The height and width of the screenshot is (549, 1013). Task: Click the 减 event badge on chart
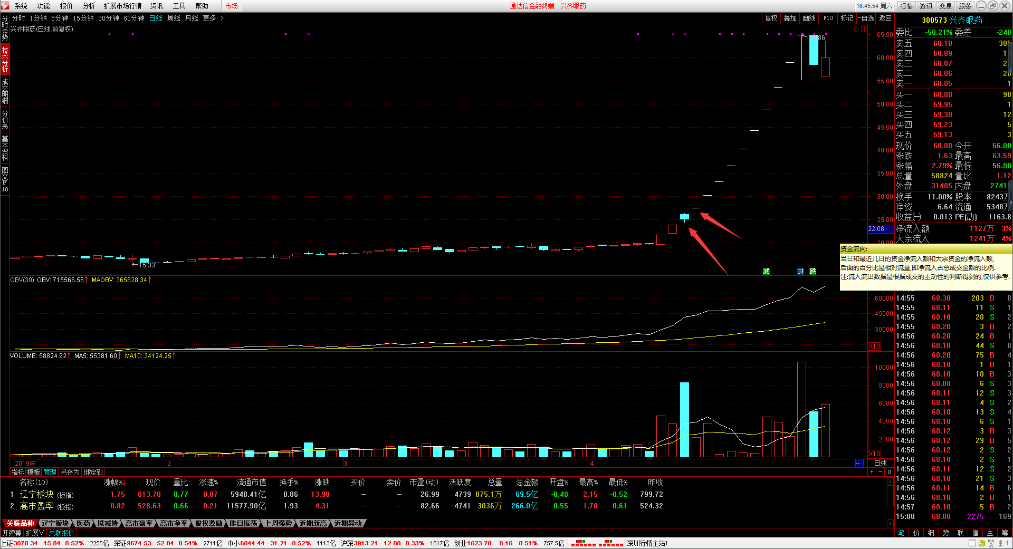click(766, 271)
